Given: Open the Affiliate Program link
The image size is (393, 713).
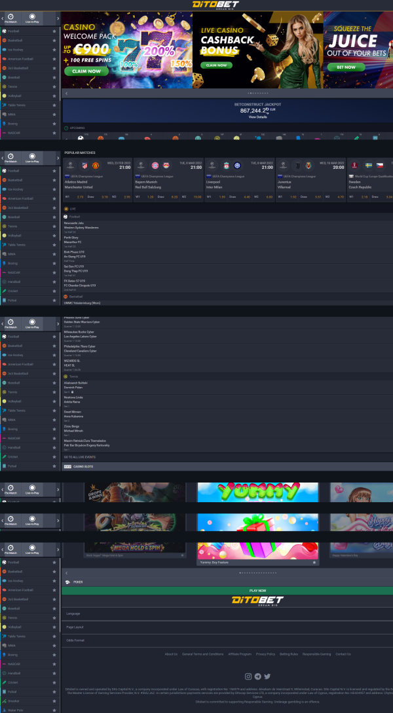Looking at the screenshot, I should 240,654.
